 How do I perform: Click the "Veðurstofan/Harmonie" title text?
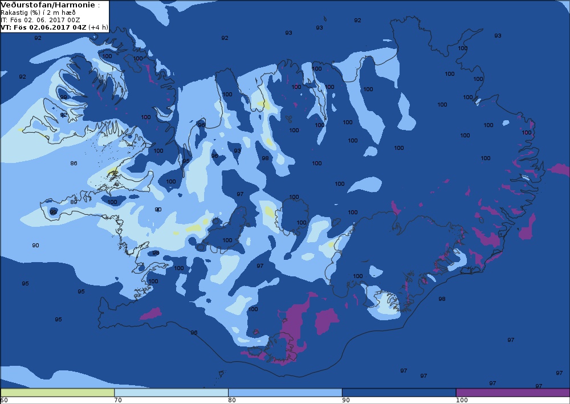[x=48, y=5]
